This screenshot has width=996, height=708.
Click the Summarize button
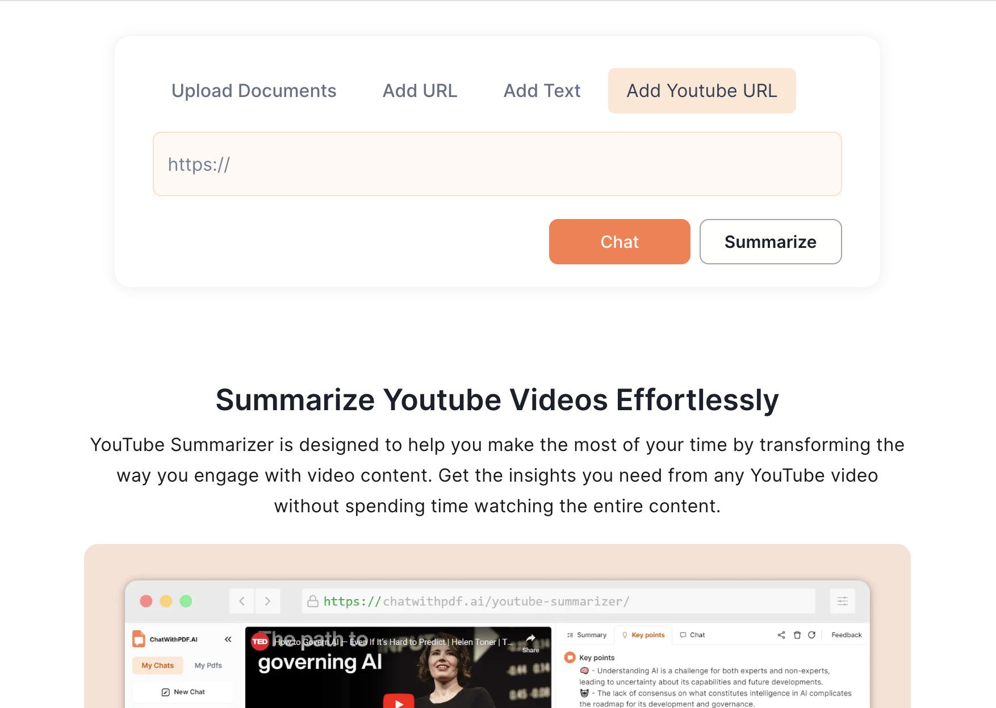771,242
